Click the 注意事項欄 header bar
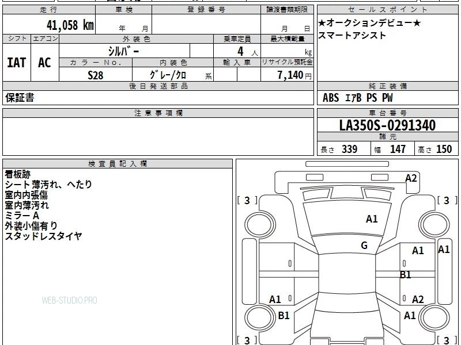Viewport: 461px width, 345px height. tap(158, 113)
